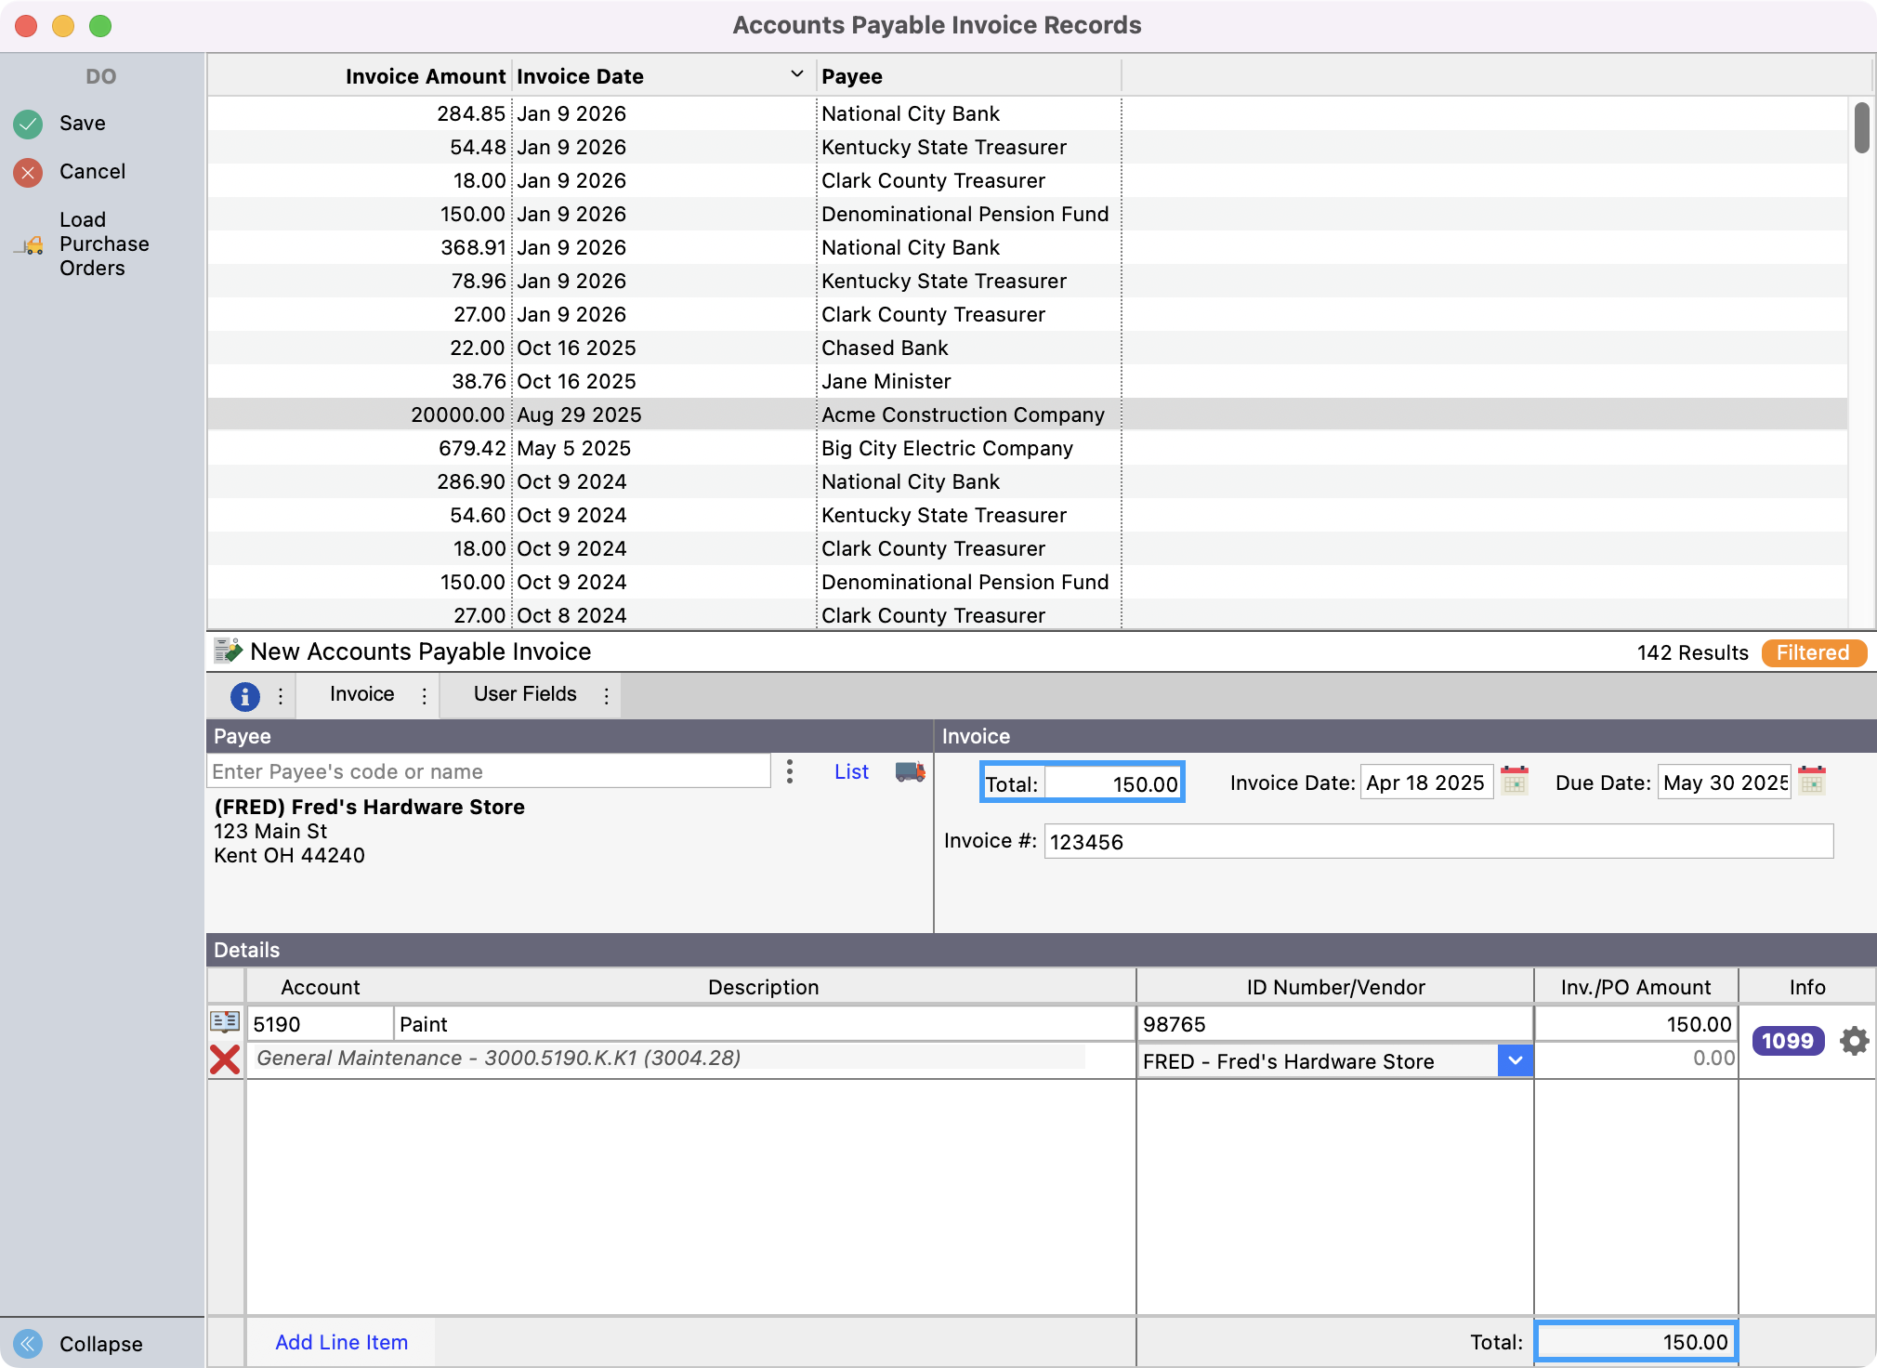Click the Add Line Item link
Screen dimensions: 1877x1368
(x=341, y=1342)
